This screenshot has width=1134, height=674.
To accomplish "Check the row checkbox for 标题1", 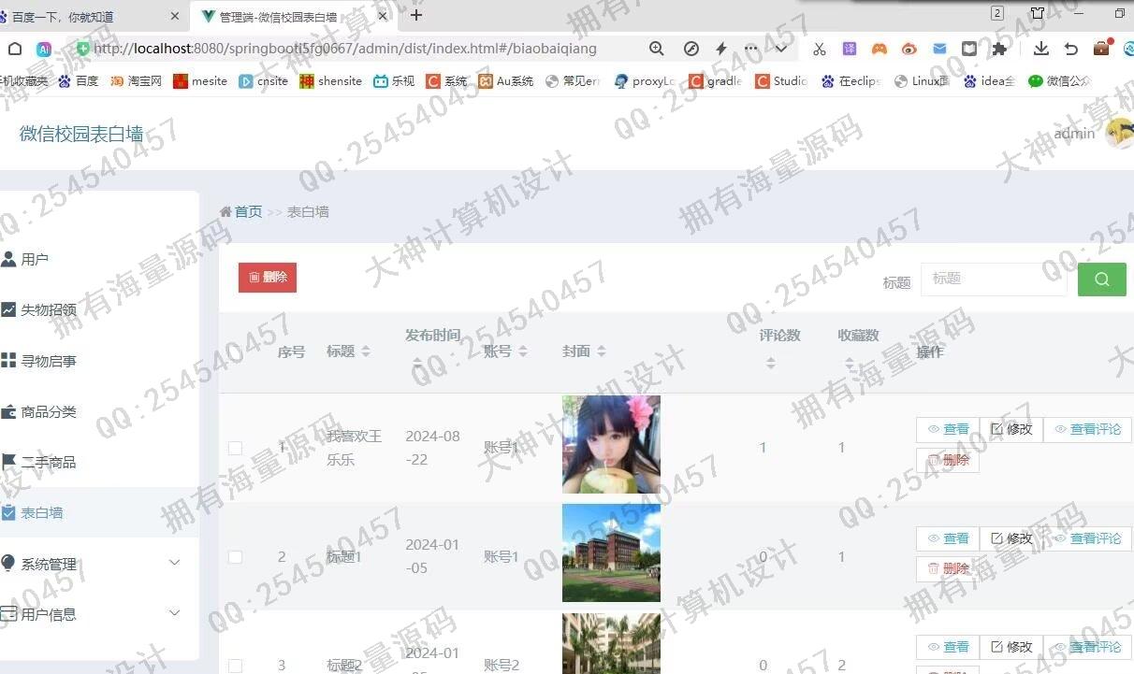I will [x=235, y=557].
